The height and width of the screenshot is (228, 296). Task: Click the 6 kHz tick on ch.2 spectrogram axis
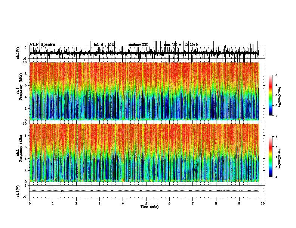tap(26, 147)
